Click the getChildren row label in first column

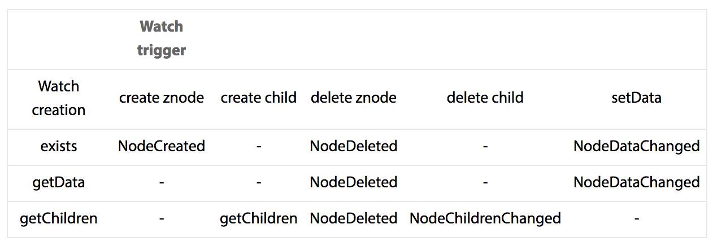pos(59,218)
